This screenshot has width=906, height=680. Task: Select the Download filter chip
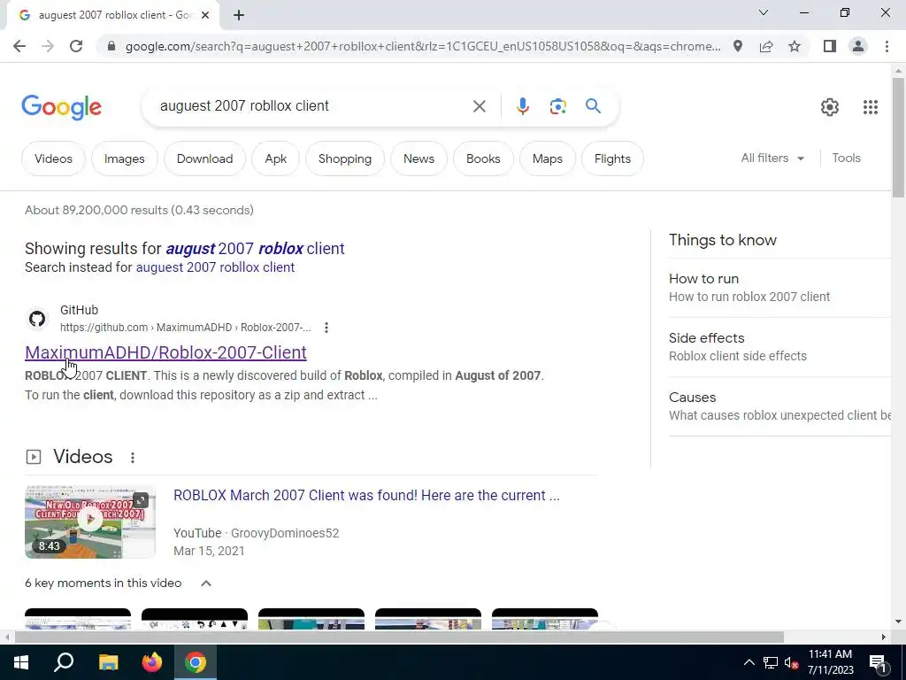(x=204, y=158)
